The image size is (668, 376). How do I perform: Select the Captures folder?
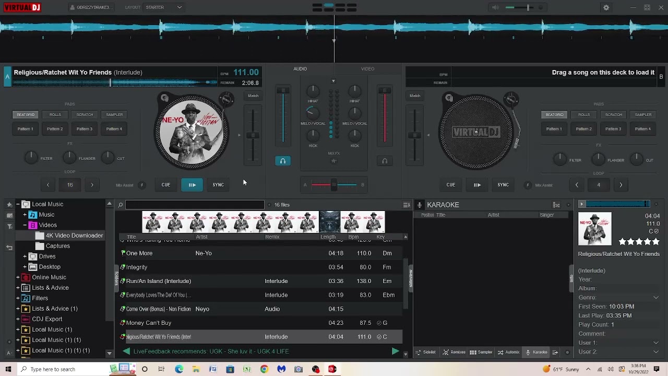point(57,246)
